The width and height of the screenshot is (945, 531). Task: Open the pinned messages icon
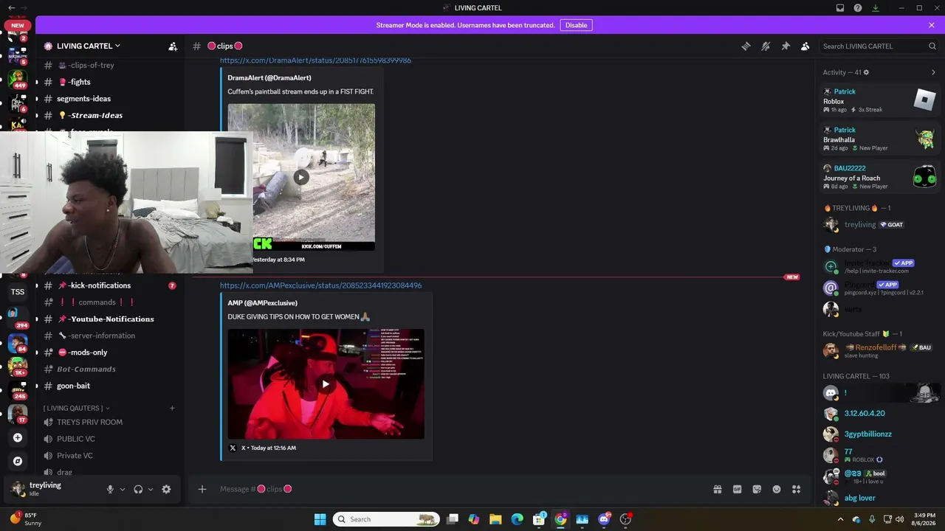tap(786, 46)
